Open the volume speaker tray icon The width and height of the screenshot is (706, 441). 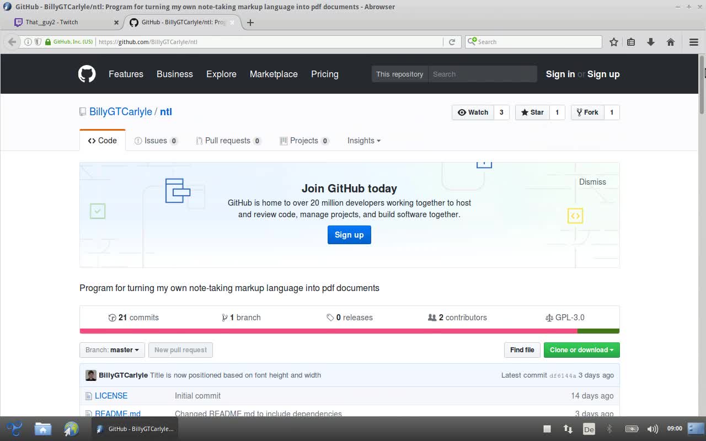pos(652,428)
